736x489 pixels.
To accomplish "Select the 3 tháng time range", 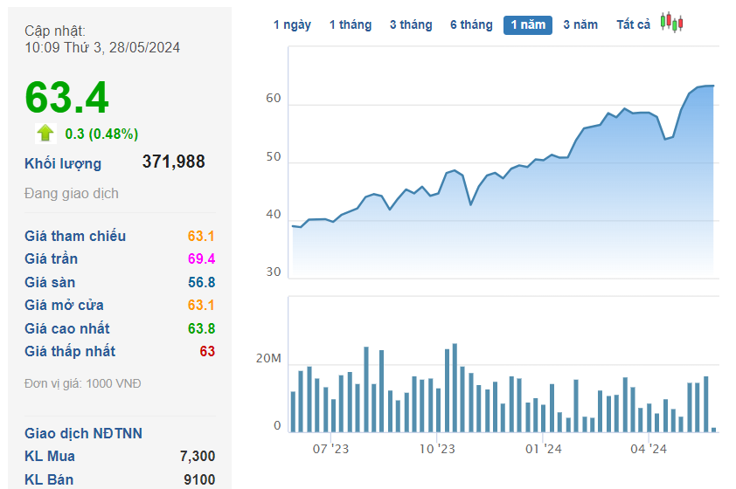I will pyautogui.click(x=411, y=24).
